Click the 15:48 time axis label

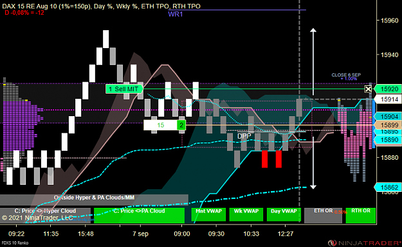[x=86, y=234]
